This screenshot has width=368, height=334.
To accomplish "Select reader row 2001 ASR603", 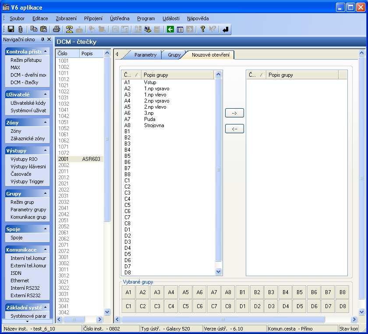I will [x=80, y=159].
